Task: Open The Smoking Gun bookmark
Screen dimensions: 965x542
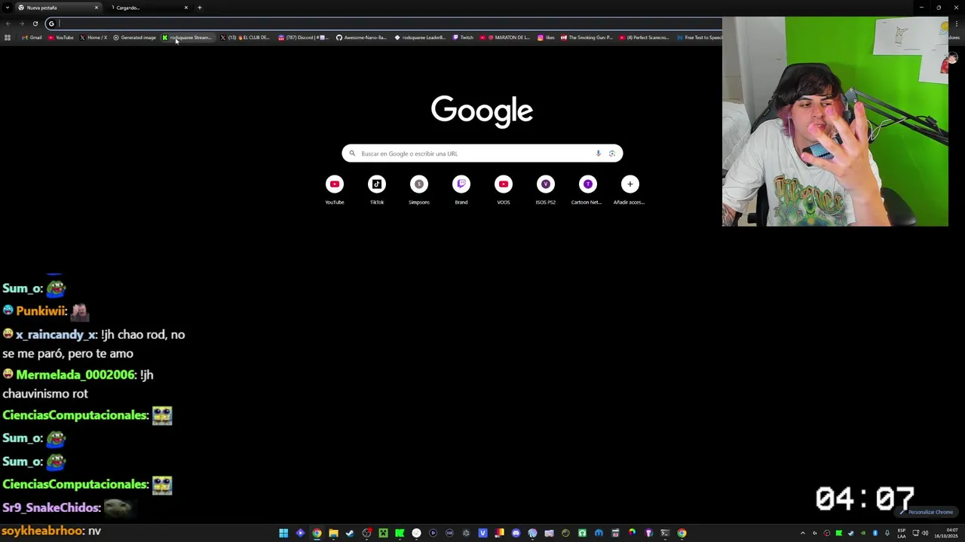Action: (587, 38)
